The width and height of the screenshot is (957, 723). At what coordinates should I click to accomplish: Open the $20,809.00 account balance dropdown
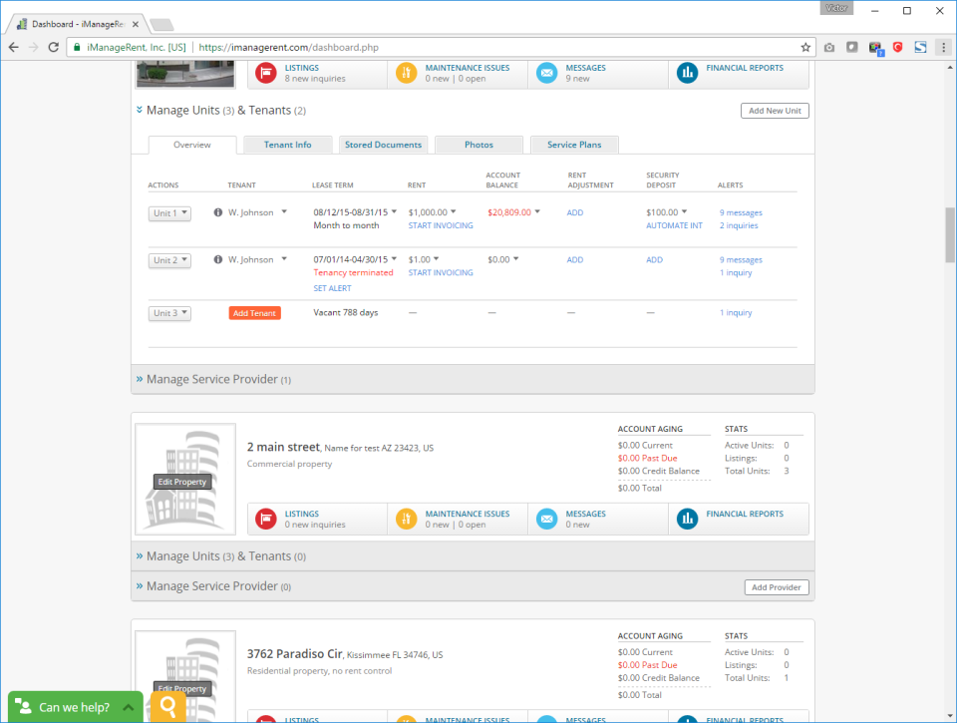(517, 211)
